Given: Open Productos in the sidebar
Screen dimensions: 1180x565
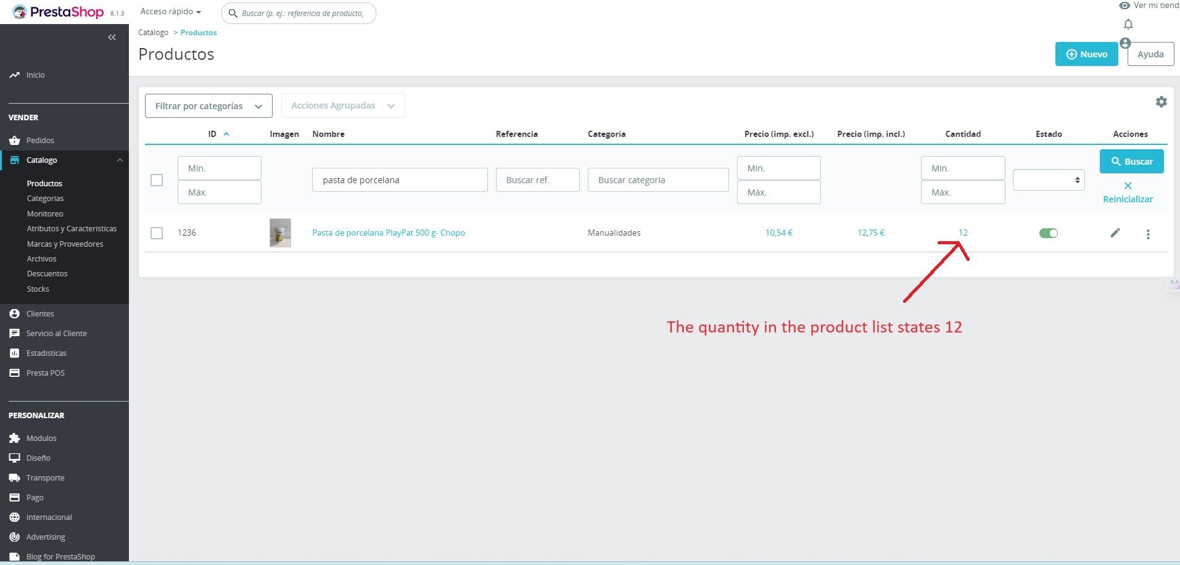Looking at the screenshot, I should (44, 183).
